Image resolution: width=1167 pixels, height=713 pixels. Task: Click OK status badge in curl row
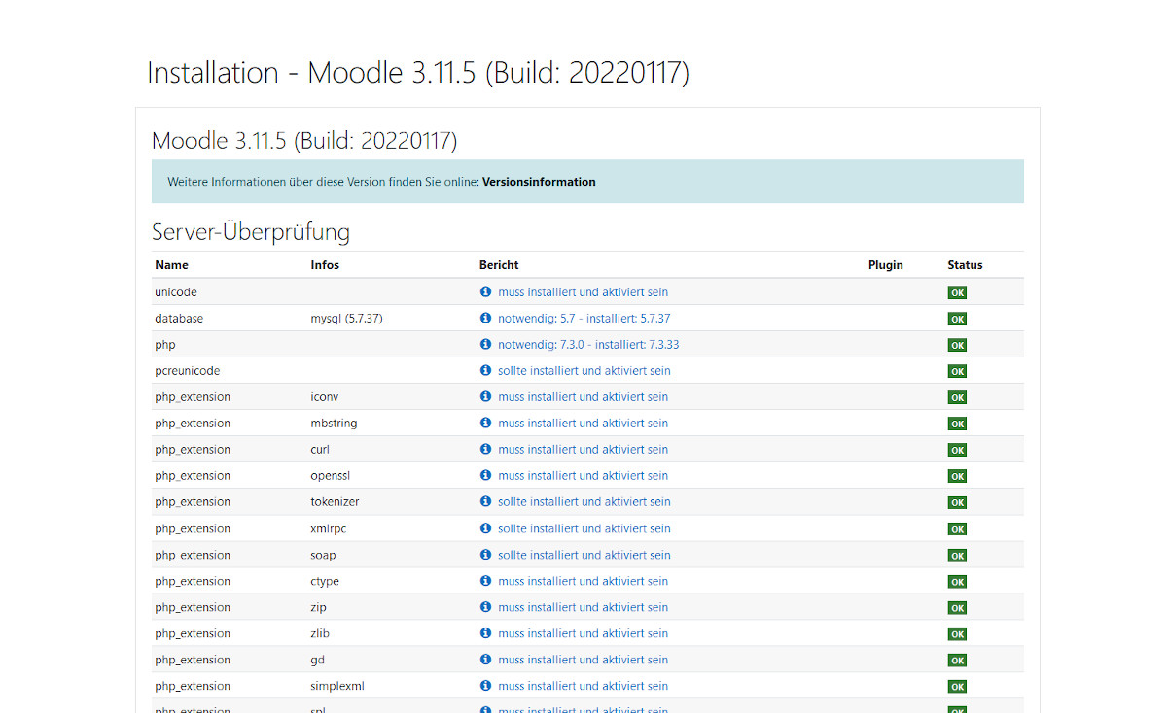coord(957,450)
